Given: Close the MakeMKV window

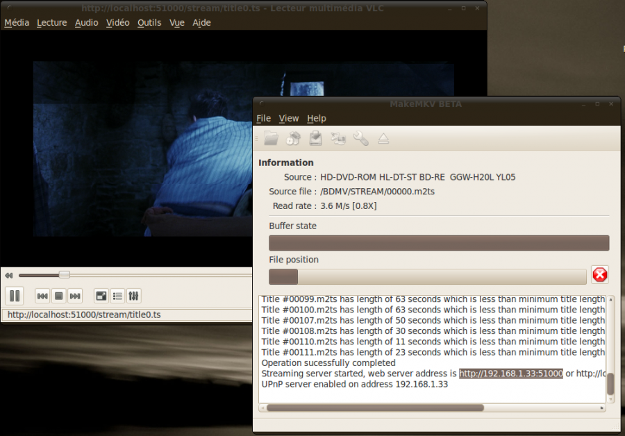Looking at the screenshot, I should [x=611, y=104].
